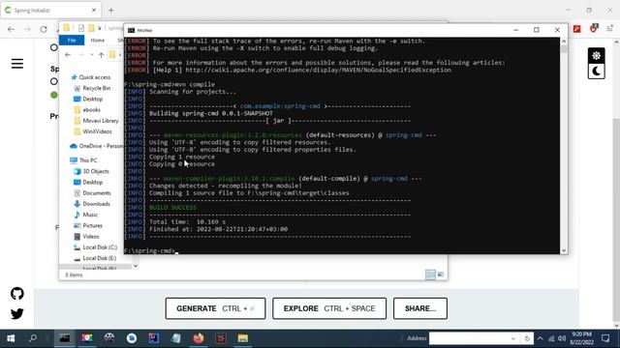Open File Explorer from the taskbar
The width and height of the screenshot is (620, 348).
243,338
